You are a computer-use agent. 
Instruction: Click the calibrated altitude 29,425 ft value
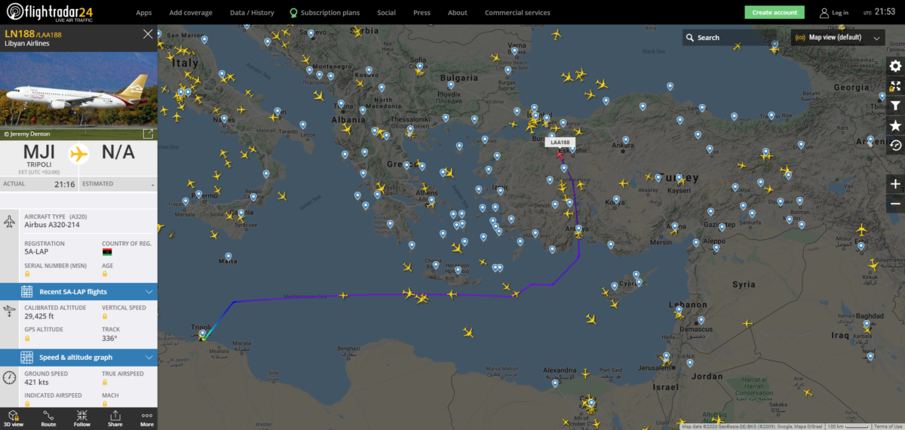pyautogui.click(x=41, y=318)
